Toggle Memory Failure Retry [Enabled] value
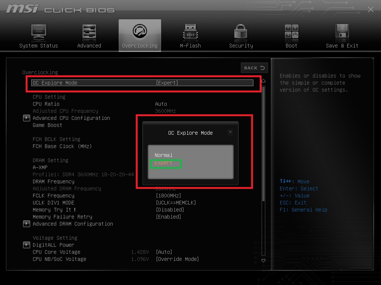The image size is (381, 285). (x=169, y=217)
